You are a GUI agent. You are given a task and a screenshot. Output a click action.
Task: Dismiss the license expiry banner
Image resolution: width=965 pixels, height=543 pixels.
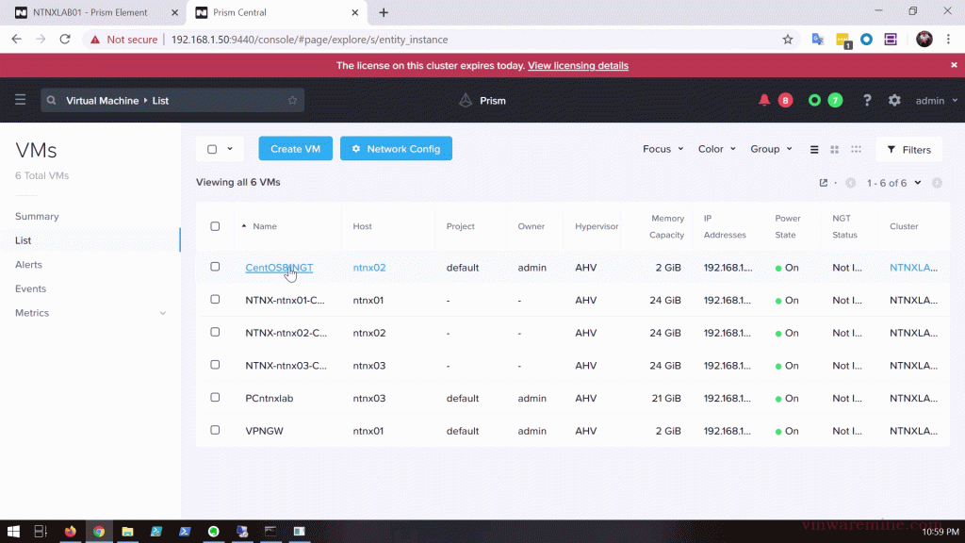[x=954, y=65]
